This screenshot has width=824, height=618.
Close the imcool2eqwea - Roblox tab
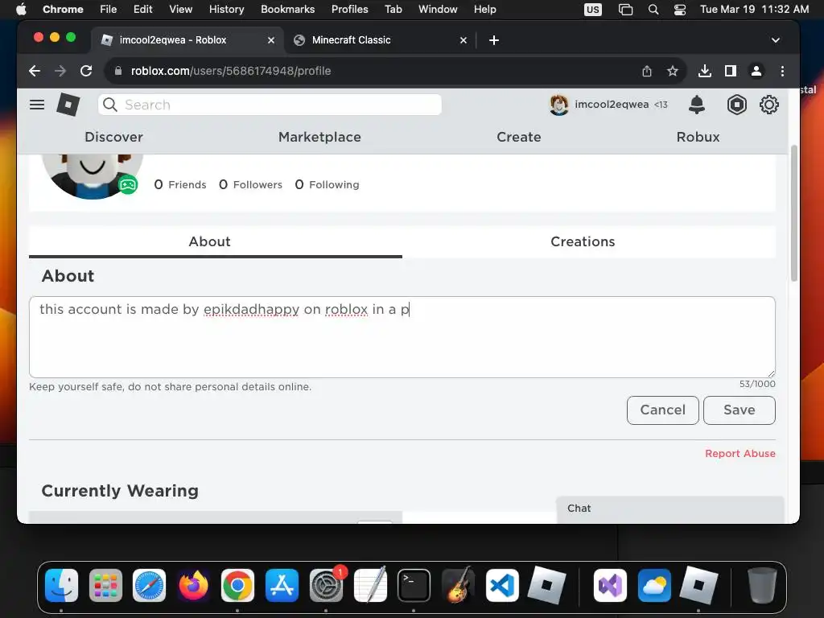click(x=270, y=40)
